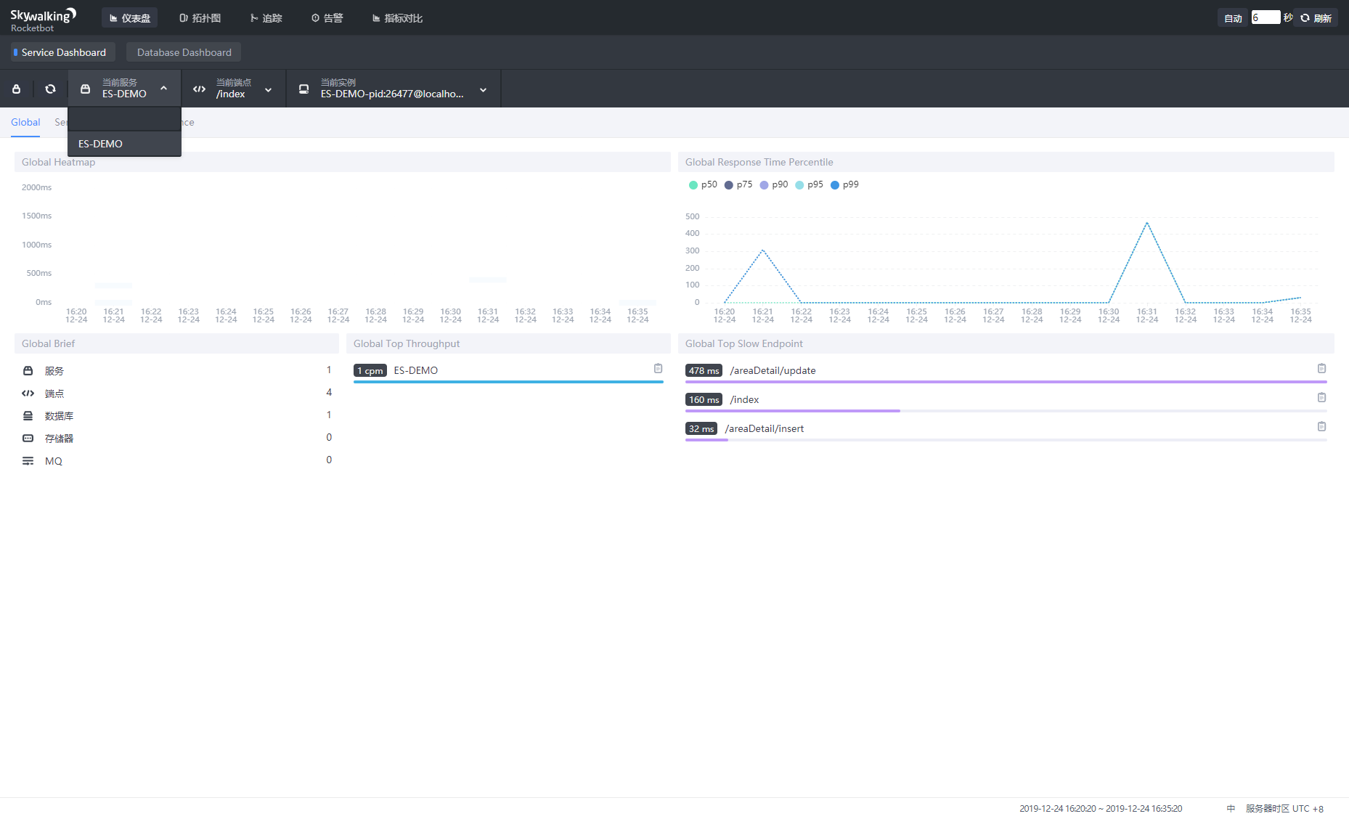
Task: Click the service box icon beside ES-DEMO
Action: [85, 89]
